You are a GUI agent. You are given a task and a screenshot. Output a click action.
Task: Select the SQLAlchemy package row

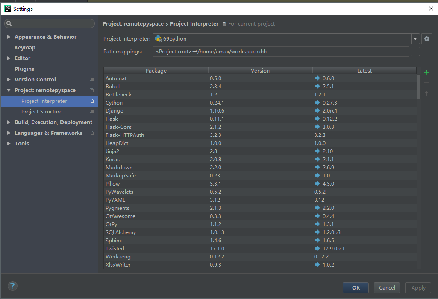point(260,232)
